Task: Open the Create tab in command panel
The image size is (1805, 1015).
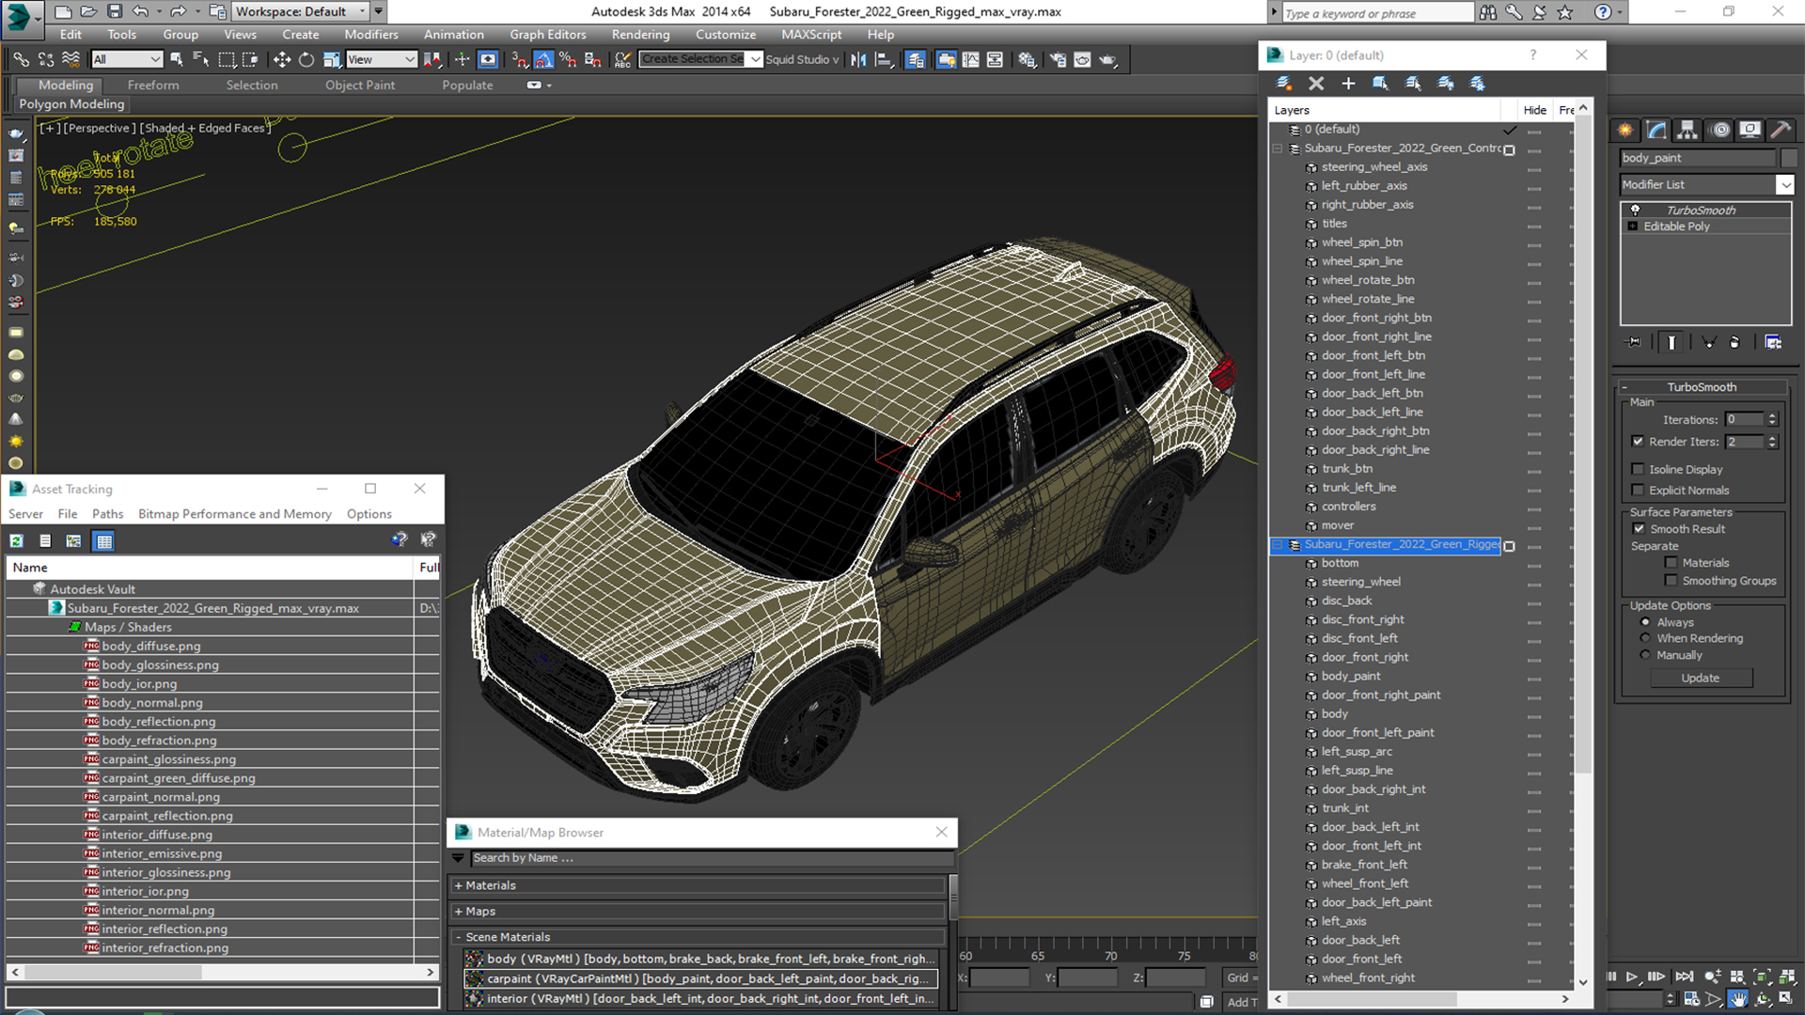Action: [1624, 130]
